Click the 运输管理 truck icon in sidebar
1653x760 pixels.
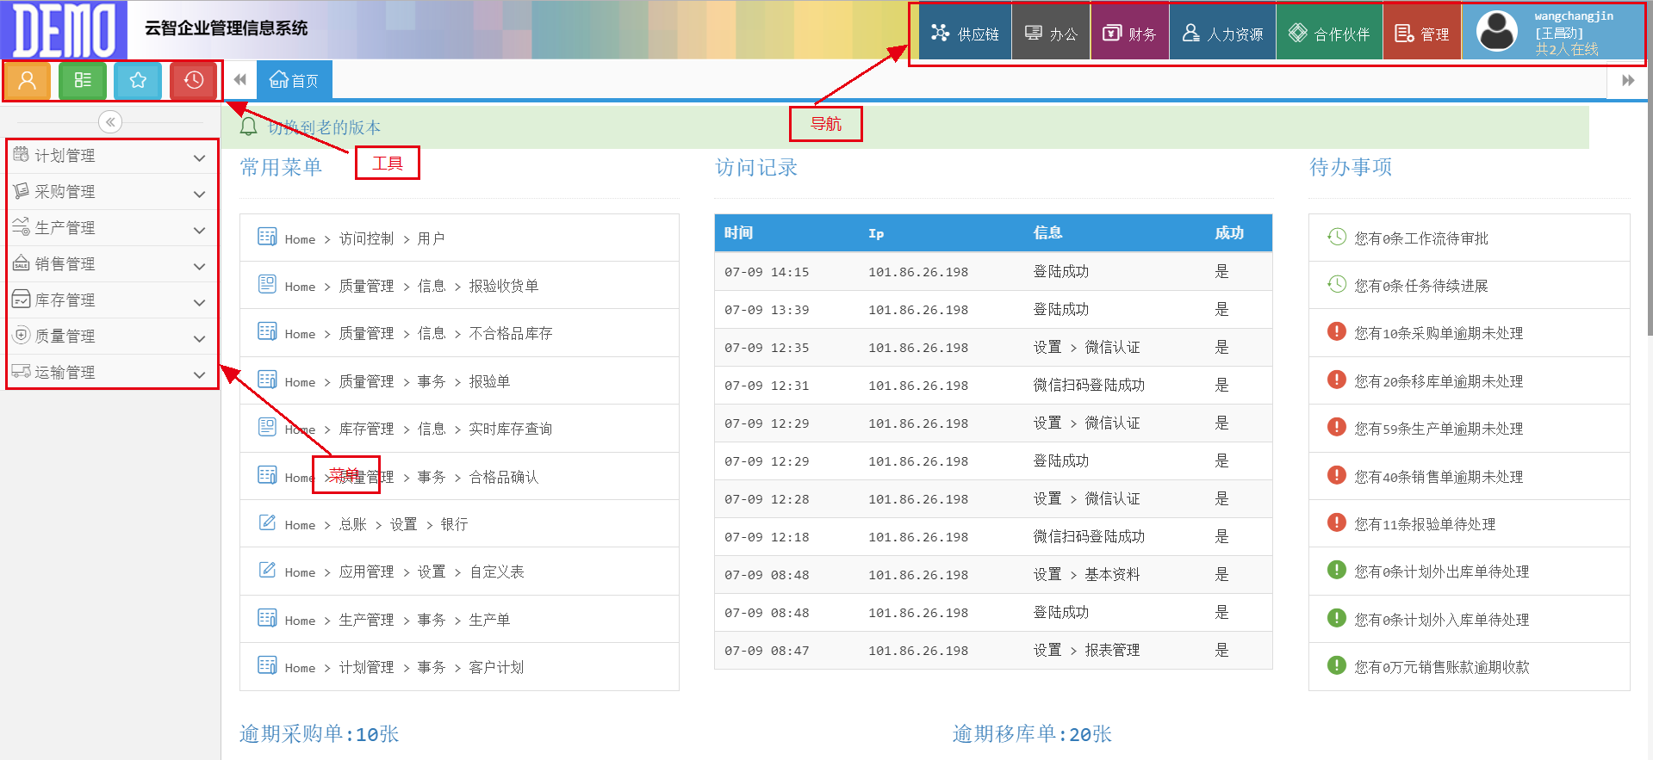click(x=22, y=372)
